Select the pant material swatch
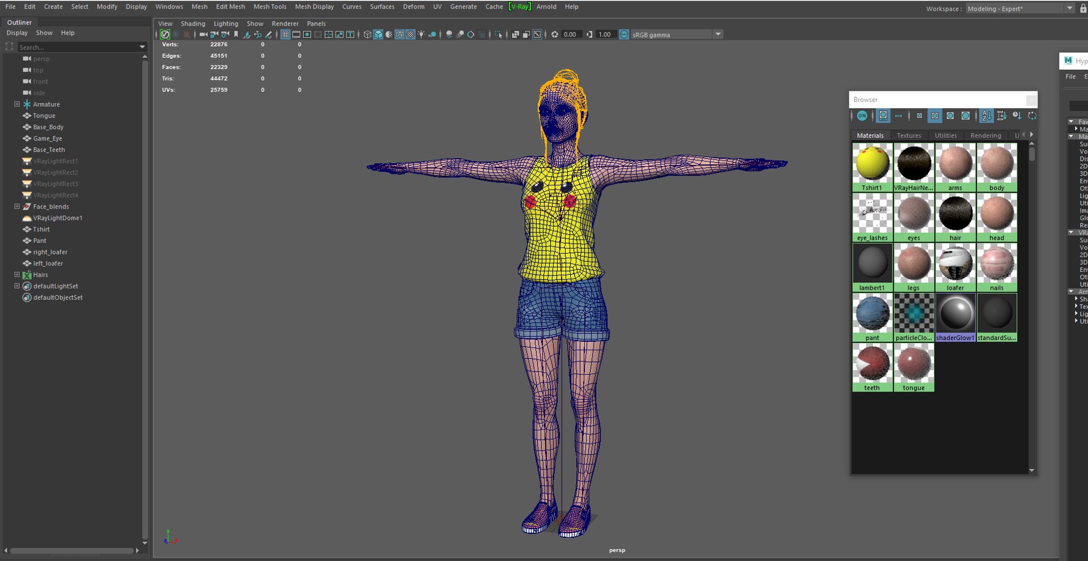Image resolution: width=1088 pixels, height=561 pixels. tap(872, 318)
